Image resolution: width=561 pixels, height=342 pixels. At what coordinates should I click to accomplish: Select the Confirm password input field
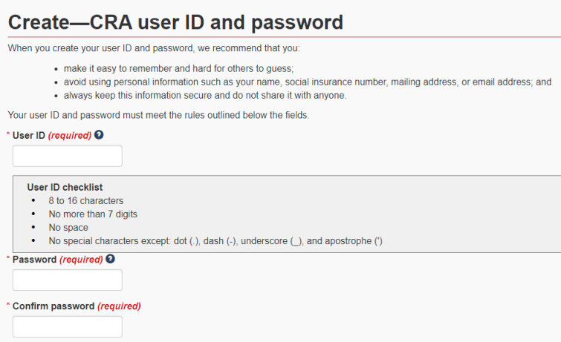click(68, 326)
